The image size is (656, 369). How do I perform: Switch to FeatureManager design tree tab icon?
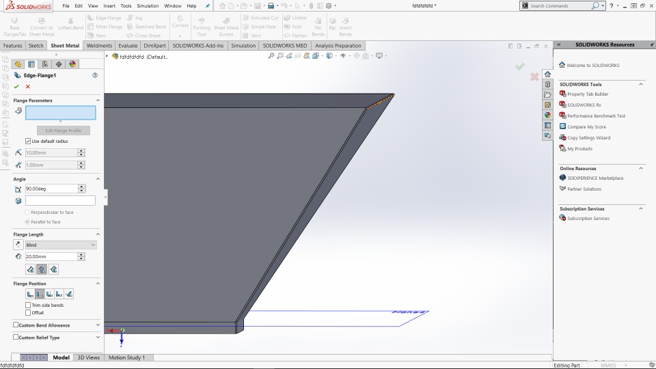tap(18, 64)
